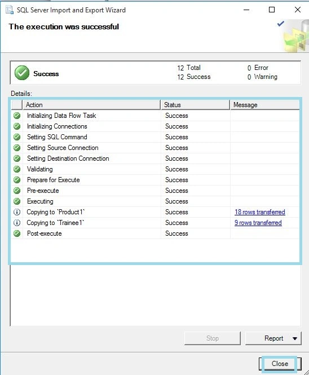The image size is (309, 375).
Task: Maximize the wizard window
Action: (x=272, y=10)
